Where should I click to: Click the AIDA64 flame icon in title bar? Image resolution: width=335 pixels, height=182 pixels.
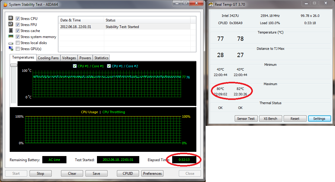[5, 4]
